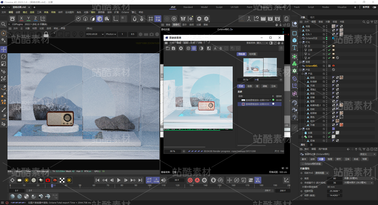Click the Octane area light icon
378x205 pixels.
coord(20,180)
